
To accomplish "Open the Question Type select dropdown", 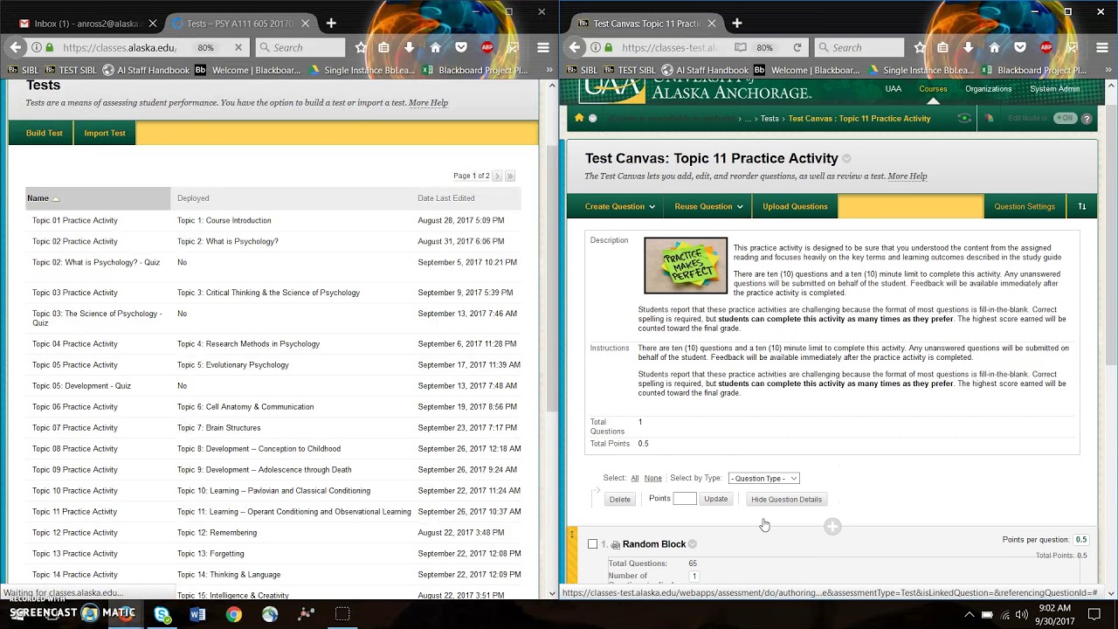I will click(763, 478).
